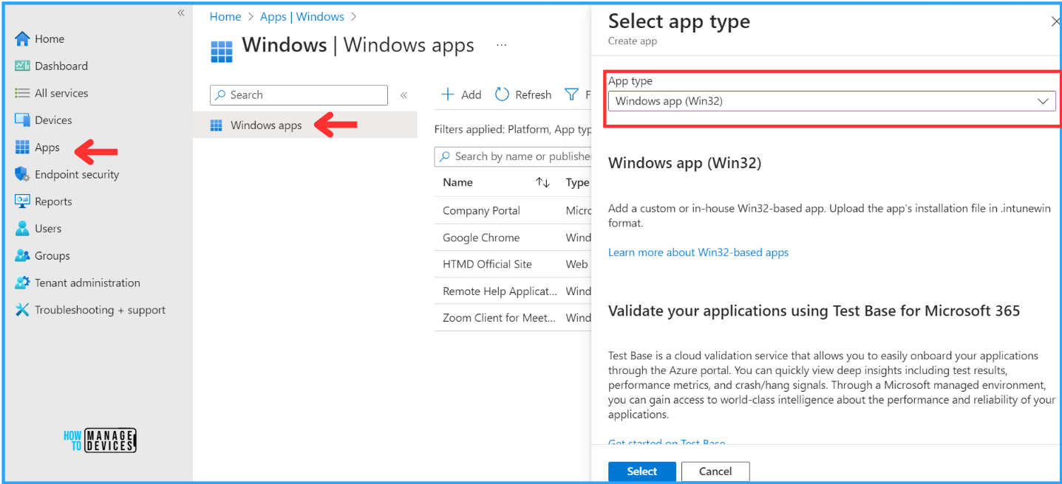Click the Search by name or publisher field
Screen dimensions: 1062x484
coord(513,156)
